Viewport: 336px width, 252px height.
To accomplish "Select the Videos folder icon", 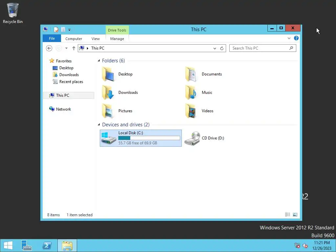I will click(191, 111).
